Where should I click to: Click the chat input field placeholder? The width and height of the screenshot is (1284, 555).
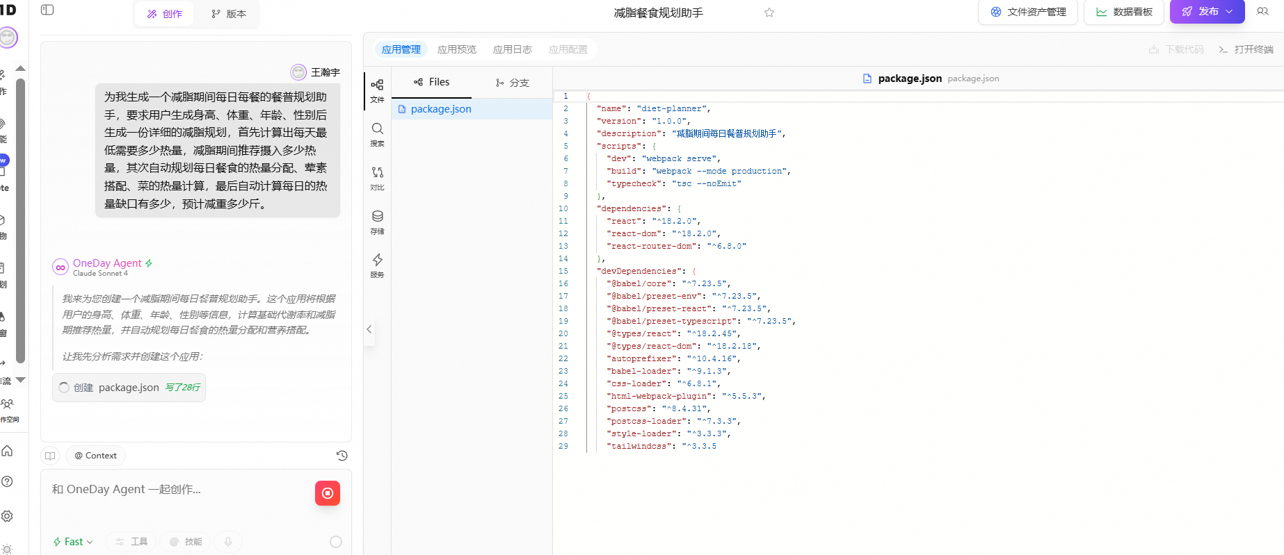point(126,489)
